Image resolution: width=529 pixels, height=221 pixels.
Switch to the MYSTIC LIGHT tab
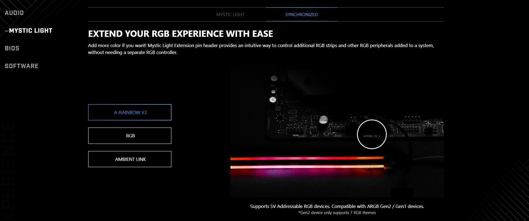[x=230, y=14]
